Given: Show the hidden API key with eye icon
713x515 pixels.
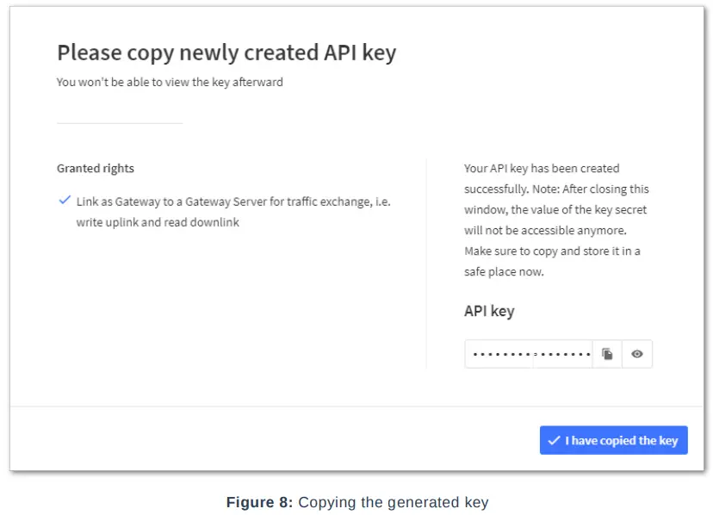Looking at the screenshot, I should (x=637, y=354).
